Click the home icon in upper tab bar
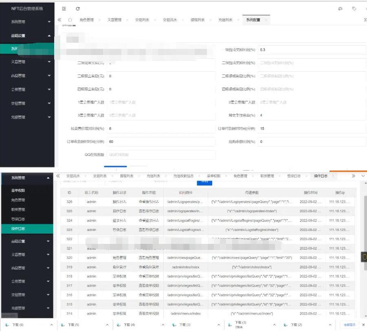Image resolution: width=367 pixels, height=331 pixels. pos(70,20)
